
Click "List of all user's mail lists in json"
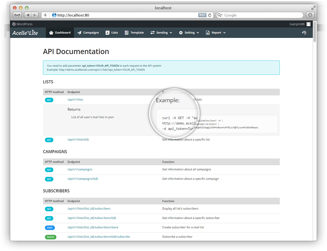click(x=92, y=117)
